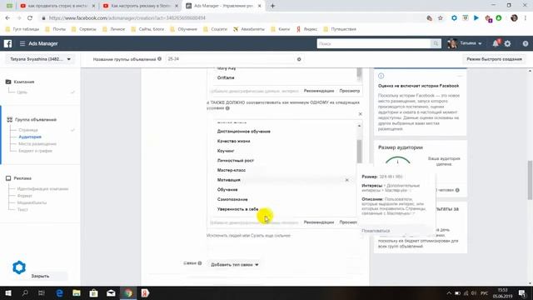Switch to the second YouTube tab about Stories ads
533x300 pixels.
tap(141, 6)
